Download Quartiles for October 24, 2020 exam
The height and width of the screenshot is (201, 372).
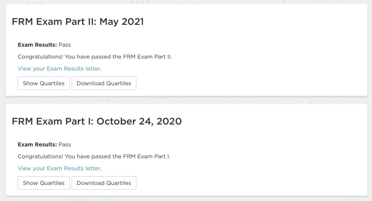coord(104,183)
